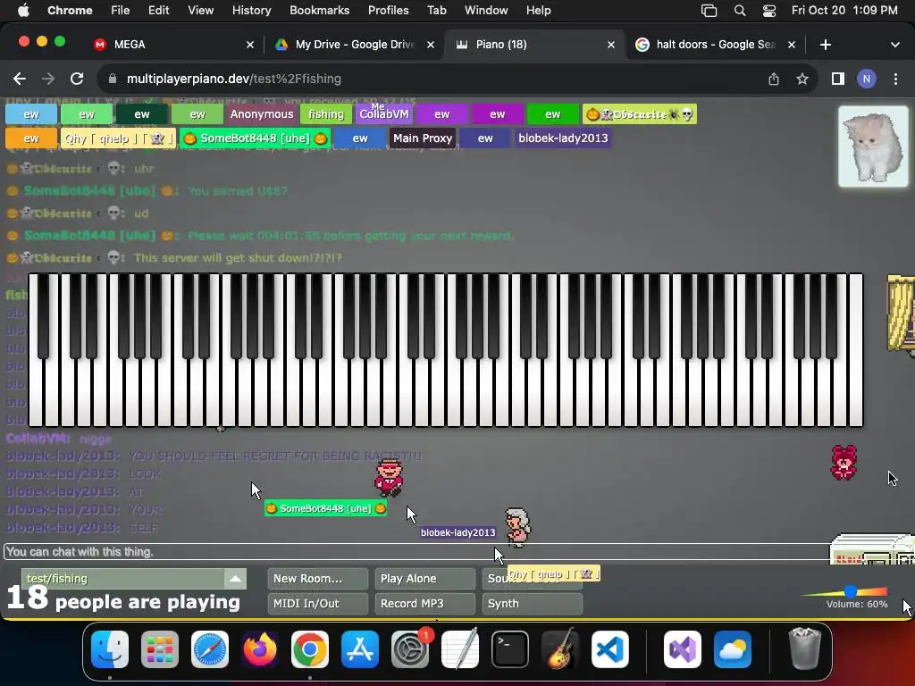
Task: Open the Synth button
Action: 533,604
